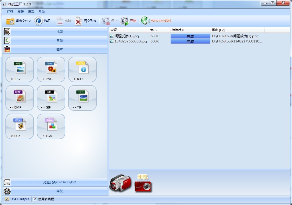Click the 转换状态 column header

(190, 30)
